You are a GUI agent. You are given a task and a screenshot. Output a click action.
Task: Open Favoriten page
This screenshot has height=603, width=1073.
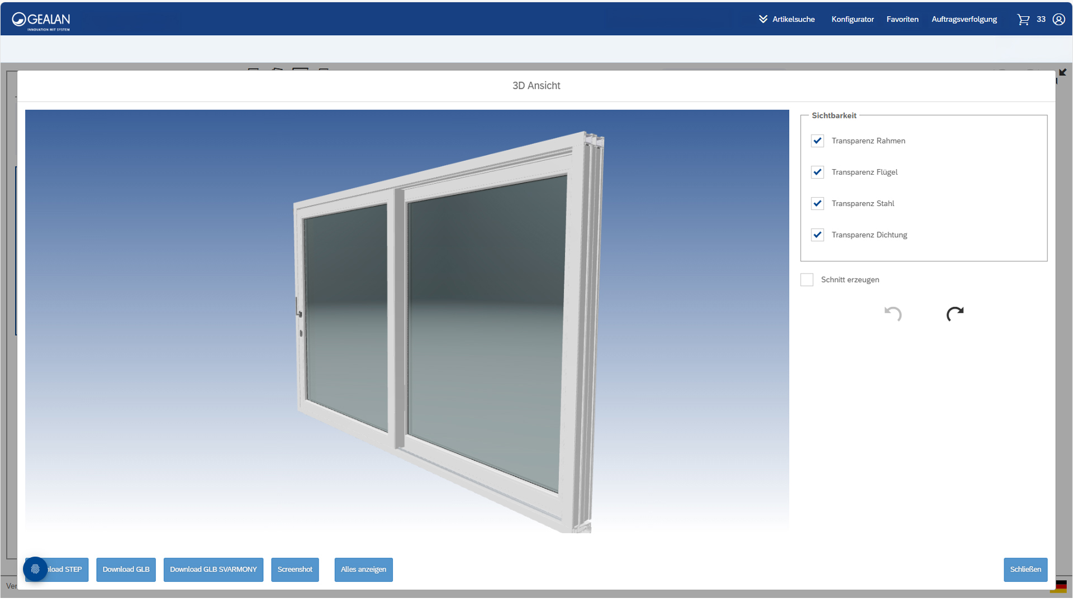click(902, 19)
